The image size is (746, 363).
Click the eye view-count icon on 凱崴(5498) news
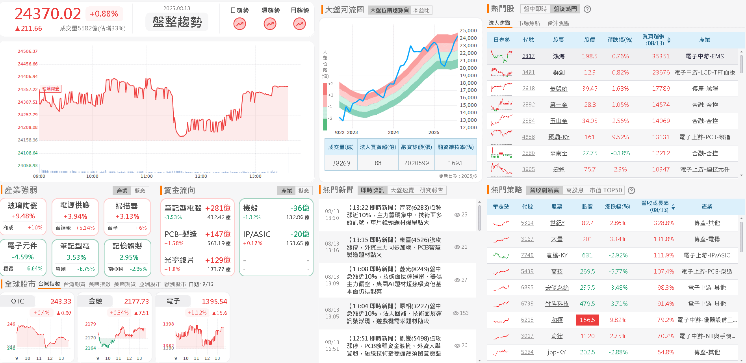pos(457,345)
